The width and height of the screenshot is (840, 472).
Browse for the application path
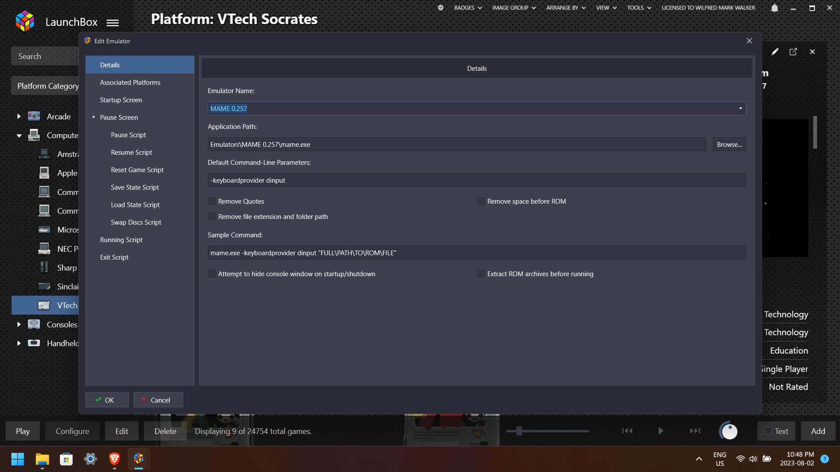tap(729, 144)
